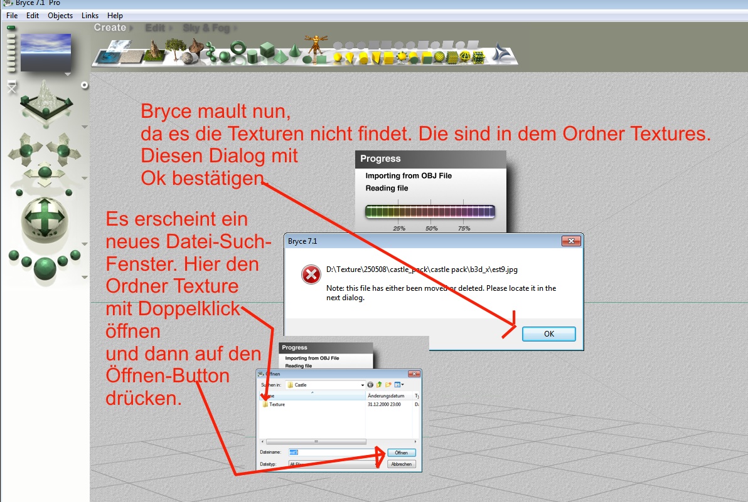Create a yellow cylinder parallel light

coord(363,58)
